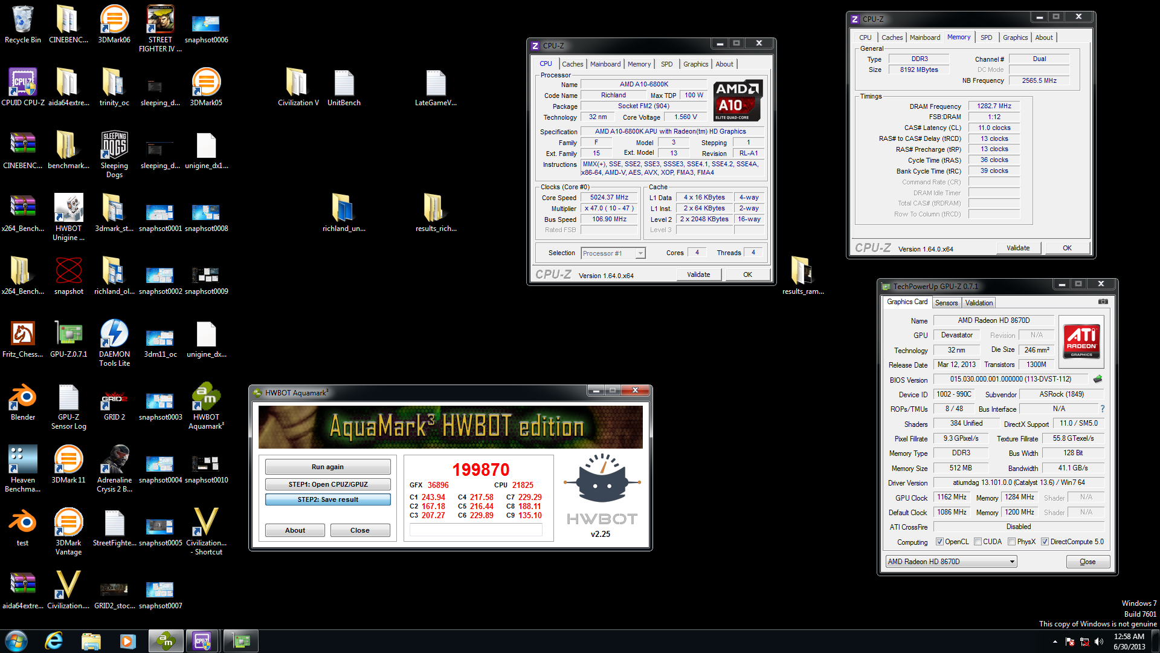This screenshot has height=653, width=1160.
Task: Open the Civilization V folder on desktop
Action: 298,87
